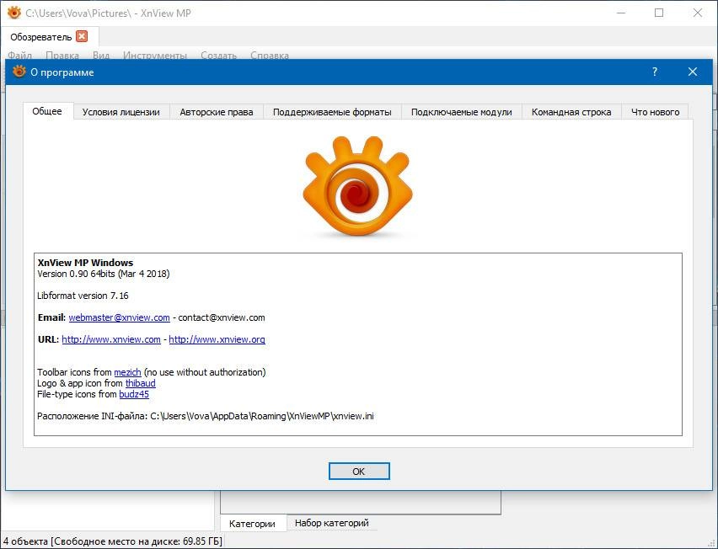This screenshot has height=549, width=718.
Task: Follow the thibaud link
Action: (x=140, y=383)
